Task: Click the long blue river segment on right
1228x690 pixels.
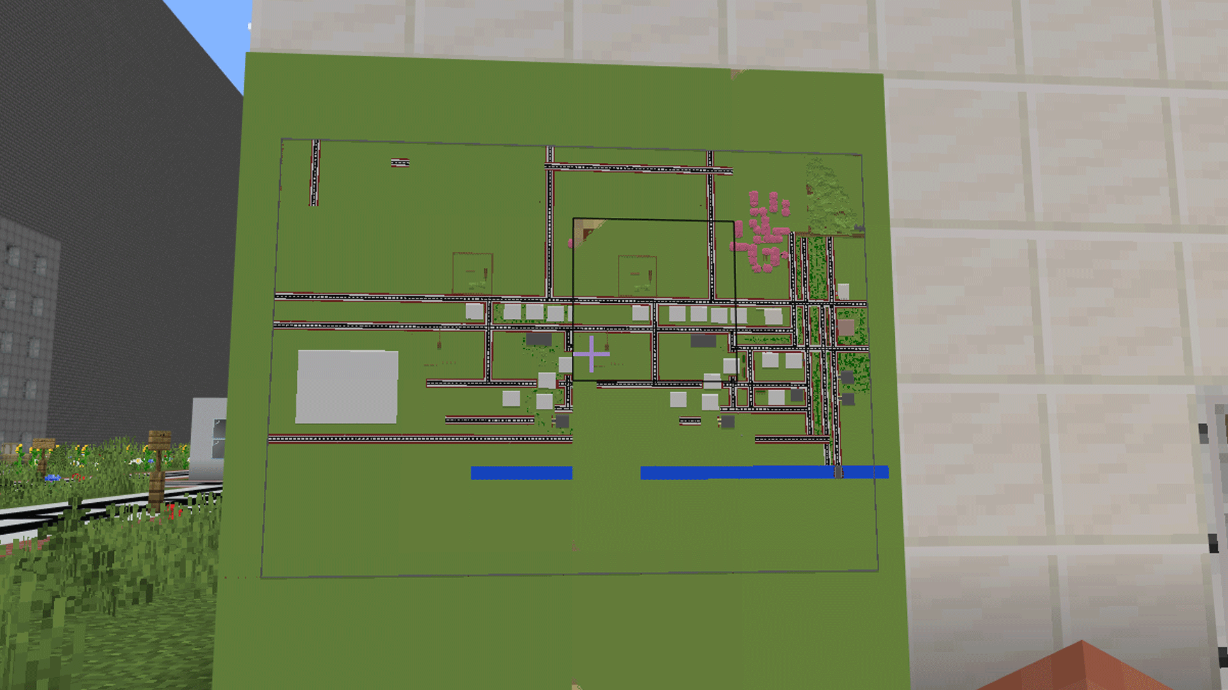Action: tap(736, 473)
